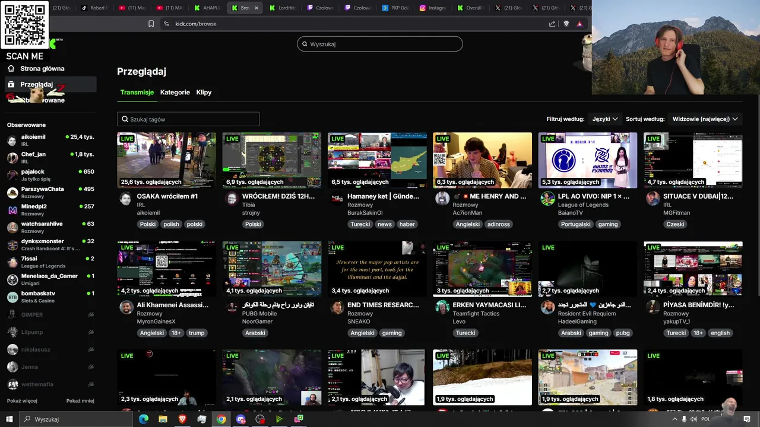
Task: Focus the Windows taskbar Wyszukaj search box
Action: 76,419
